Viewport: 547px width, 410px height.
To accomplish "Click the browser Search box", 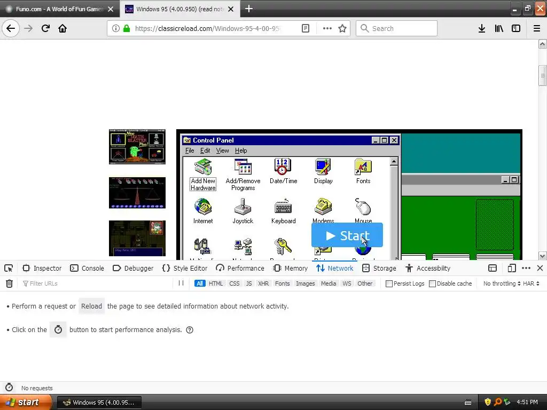I will [x=396, y=28].
